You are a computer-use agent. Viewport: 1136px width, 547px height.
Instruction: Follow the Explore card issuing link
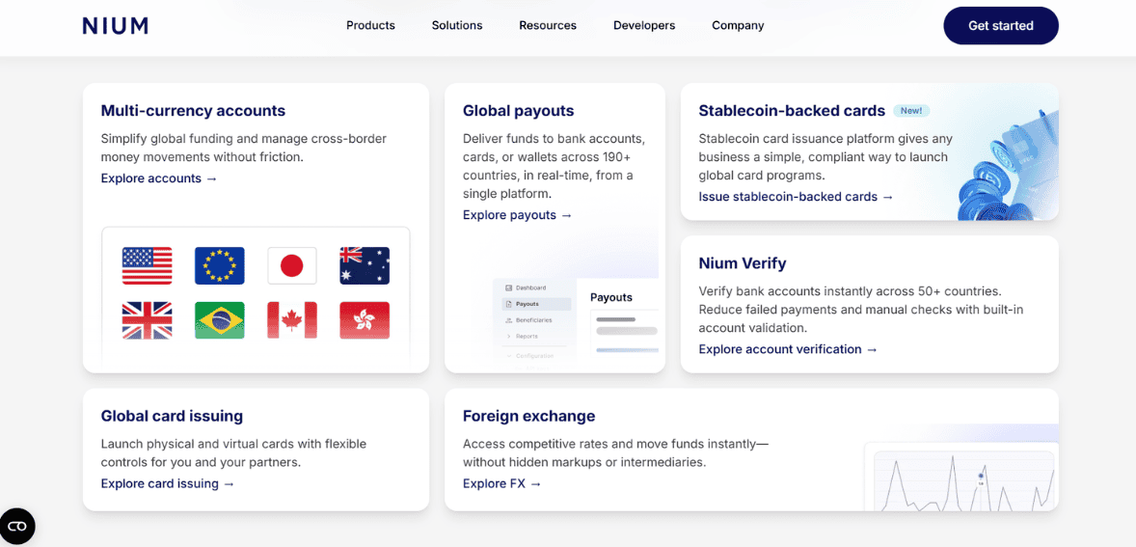[168, 483]
